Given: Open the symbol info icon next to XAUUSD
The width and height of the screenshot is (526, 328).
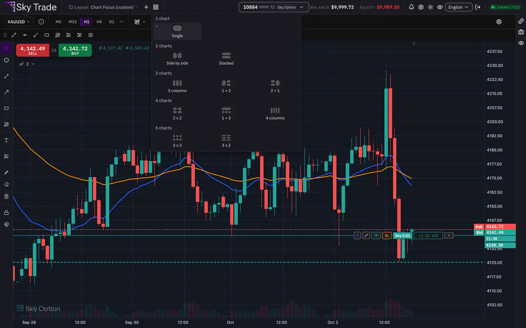Looking at the screenshot, I should 41,22.
